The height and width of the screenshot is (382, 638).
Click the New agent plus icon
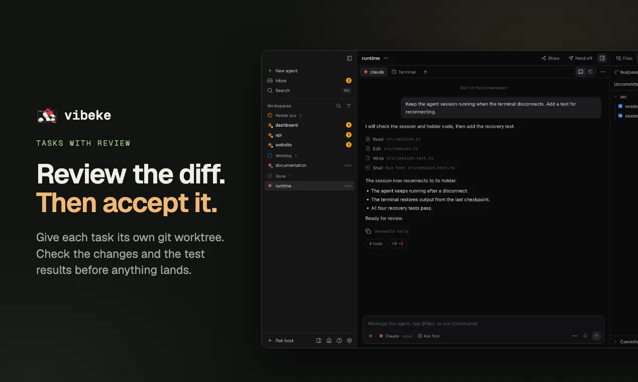(270, 71)
